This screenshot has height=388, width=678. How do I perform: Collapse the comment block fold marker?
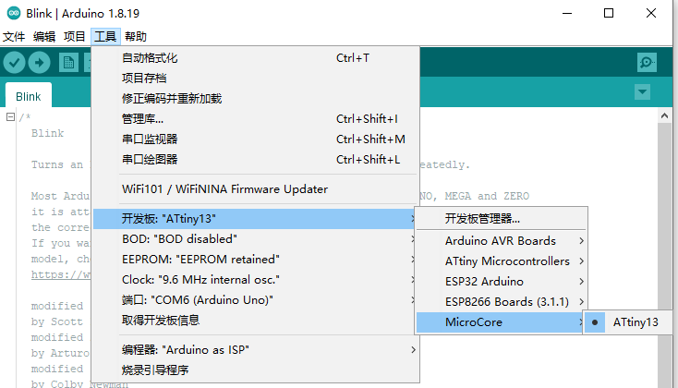click(x=10, y=116)
